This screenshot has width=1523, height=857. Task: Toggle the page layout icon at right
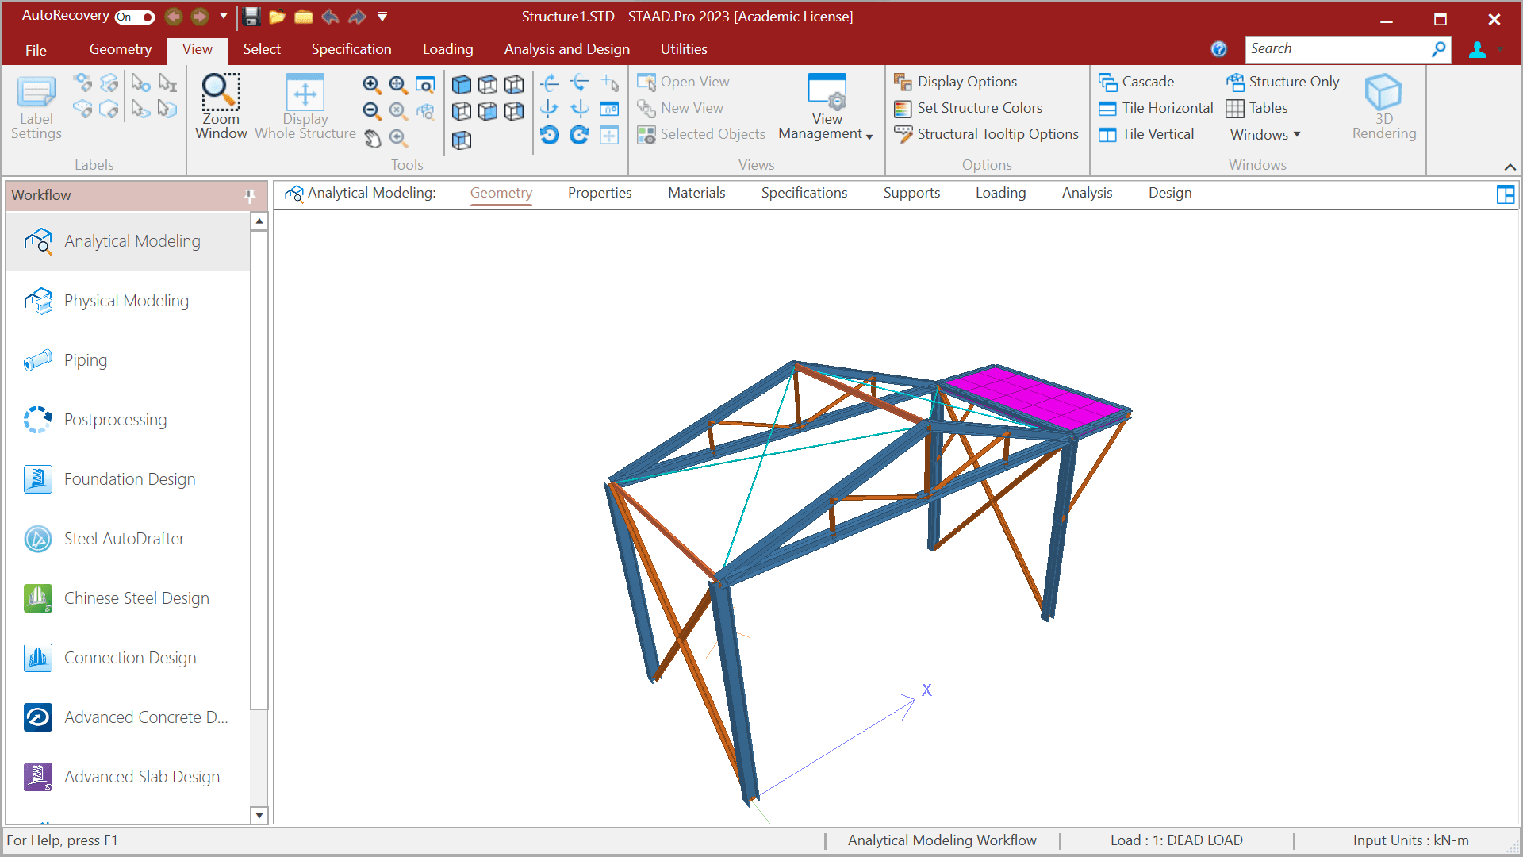[x=1505, y=194]
